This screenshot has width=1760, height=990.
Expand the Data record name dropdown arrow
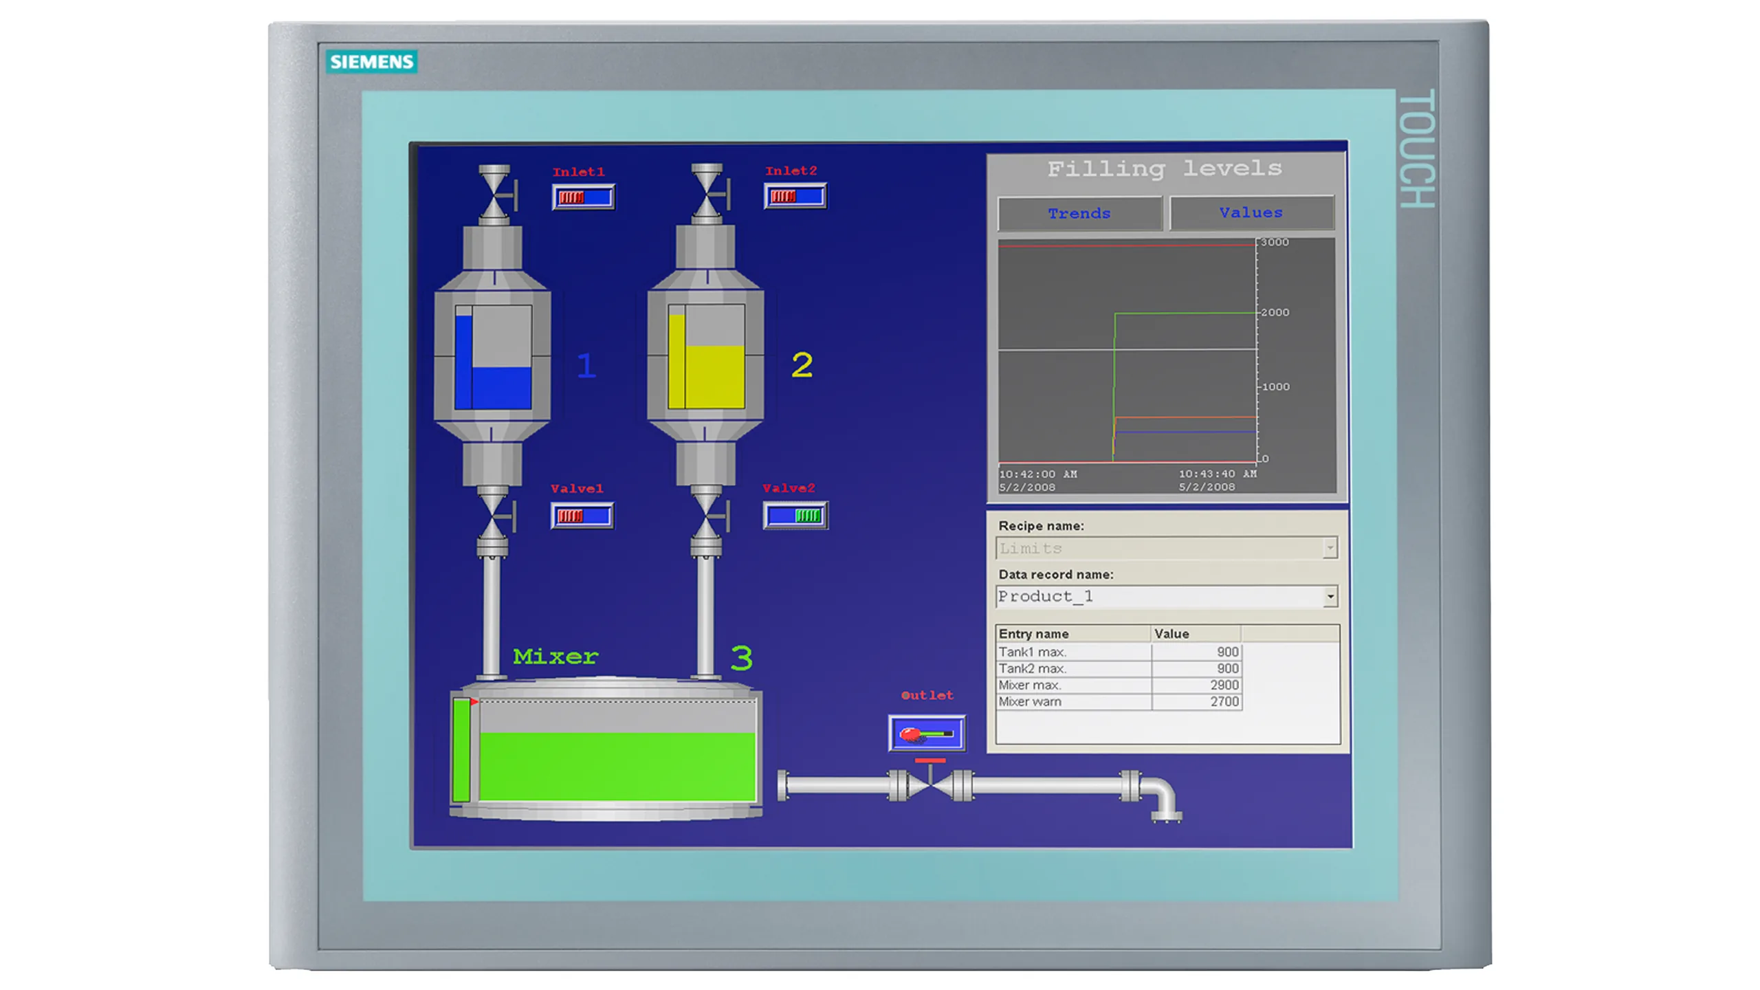tap(1330, 596)
